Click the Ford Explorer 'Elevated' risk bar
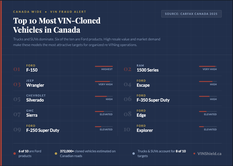The image size is (233, 166). tap(208, 127)
